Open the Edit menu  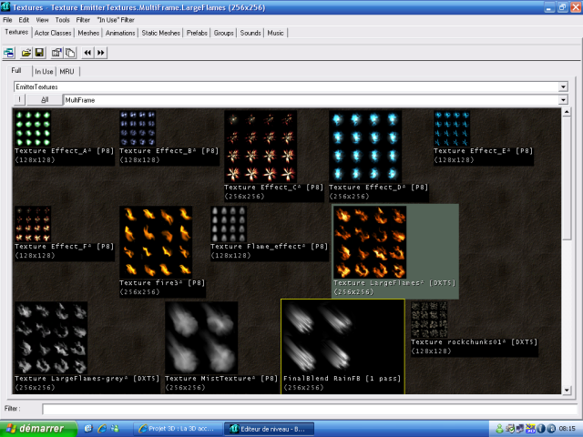point(24,20)
